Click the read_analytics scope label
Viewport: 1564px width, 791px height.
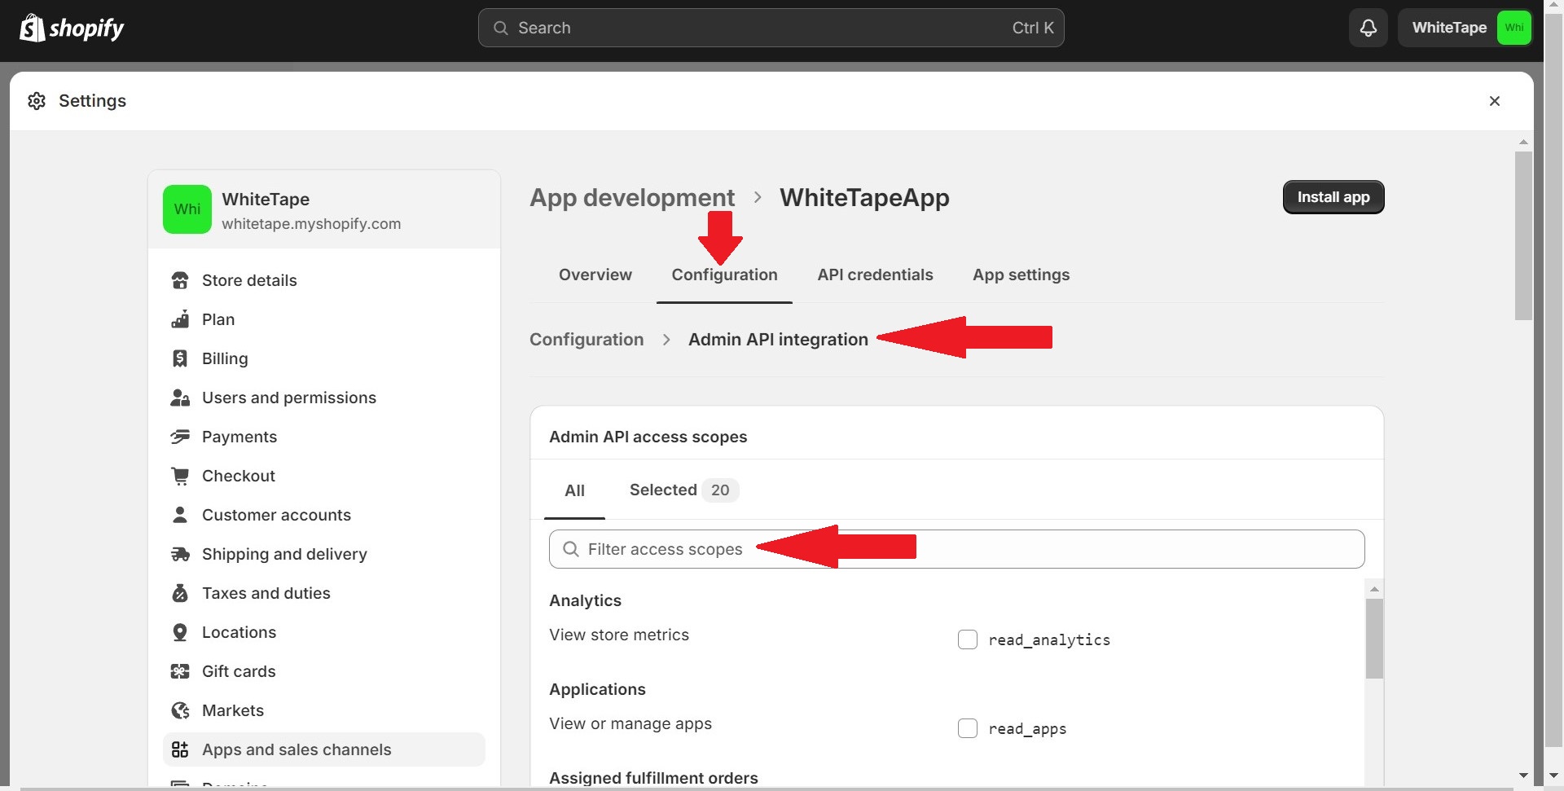[x=1049, y=640]
